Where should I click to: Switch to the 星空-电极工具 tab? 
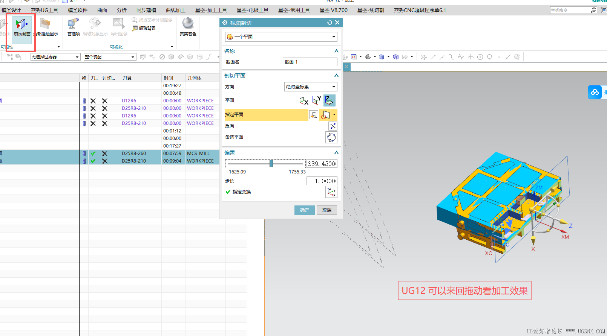(x=253, y=10)
